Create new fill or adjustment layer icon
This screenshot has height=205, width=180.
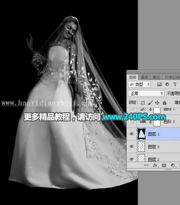[x=173, y=166]
